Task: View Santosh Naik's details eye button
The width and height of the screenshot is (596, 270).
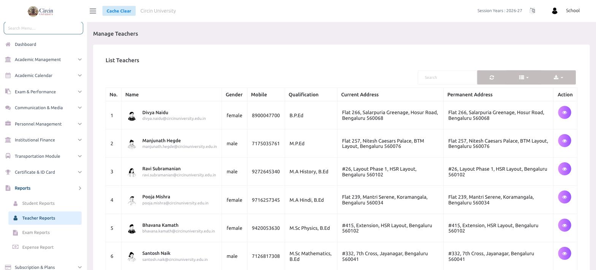Action: [x=564, y=253]
